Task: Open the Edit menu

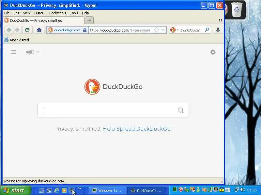Action: point(16,13)
